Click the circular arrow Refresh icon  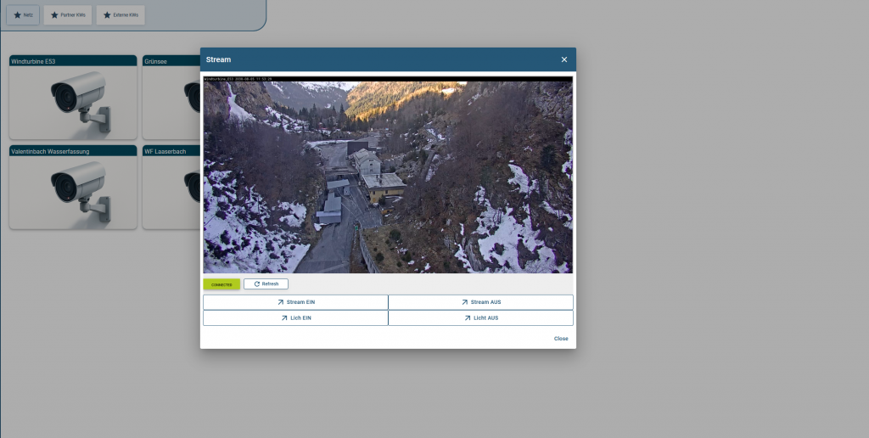coord(257,284)
